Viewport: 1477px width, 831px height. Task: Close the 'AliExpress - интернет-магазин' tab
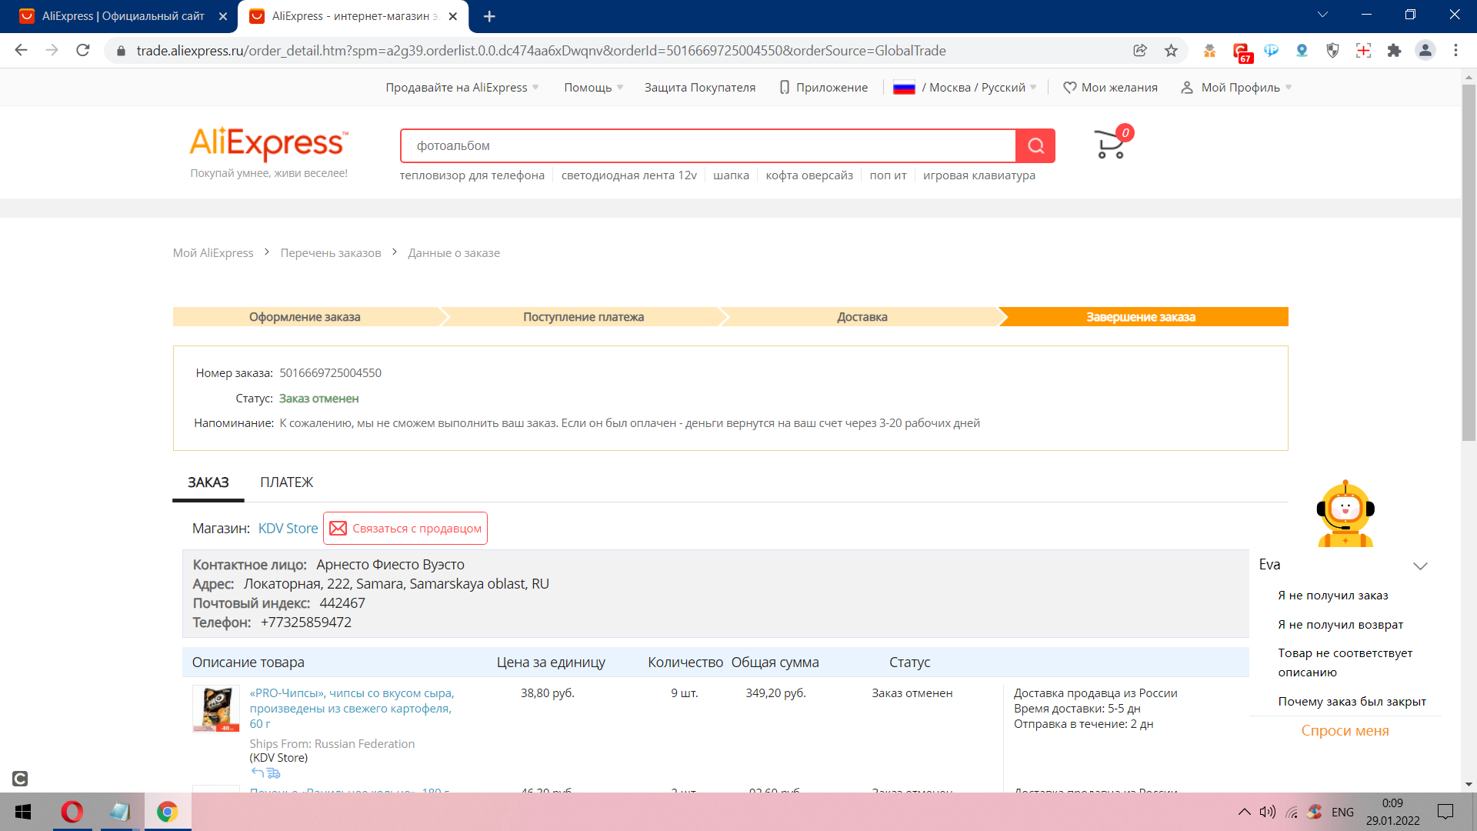[453, 16]
